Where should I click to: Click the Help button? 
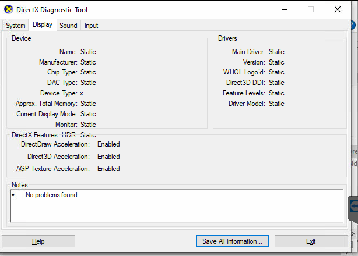38,241
